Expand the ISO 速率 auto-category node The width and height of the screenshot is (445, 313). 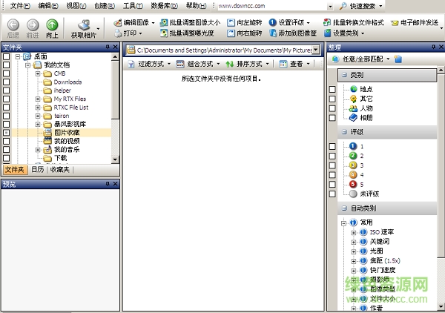point(354,233)
